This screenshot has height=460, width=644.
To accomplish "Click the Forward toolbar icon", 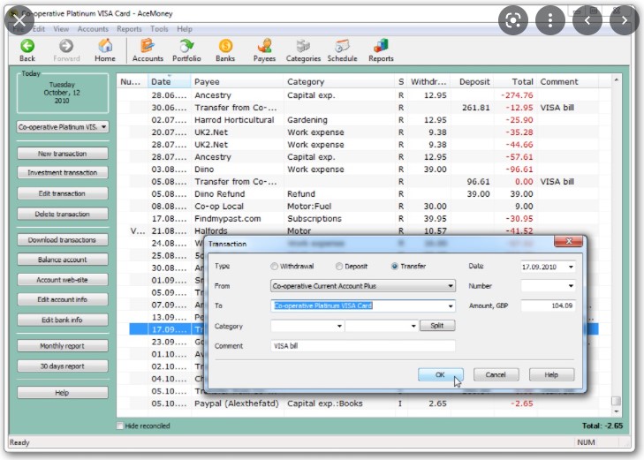I will click(66, 50).
